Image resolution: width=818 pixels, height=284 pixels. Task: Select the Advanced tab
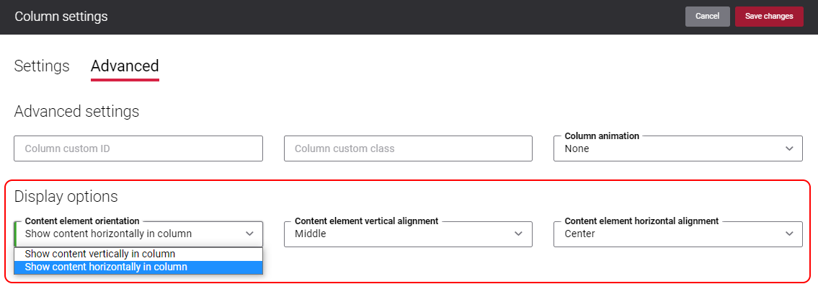(x=125, y=66)
